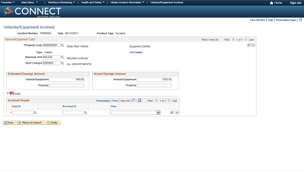Click Return to Search button
Viewport: 304px width, 171px height.
[x=31, y=123]
